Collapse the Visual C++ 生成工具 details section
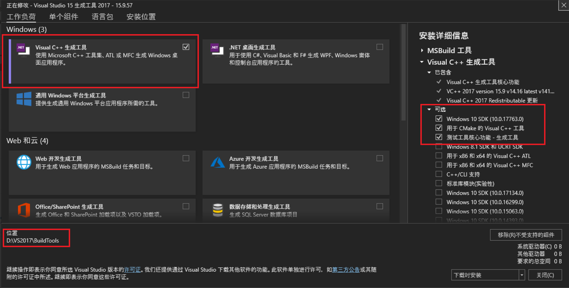 (422, 62)
